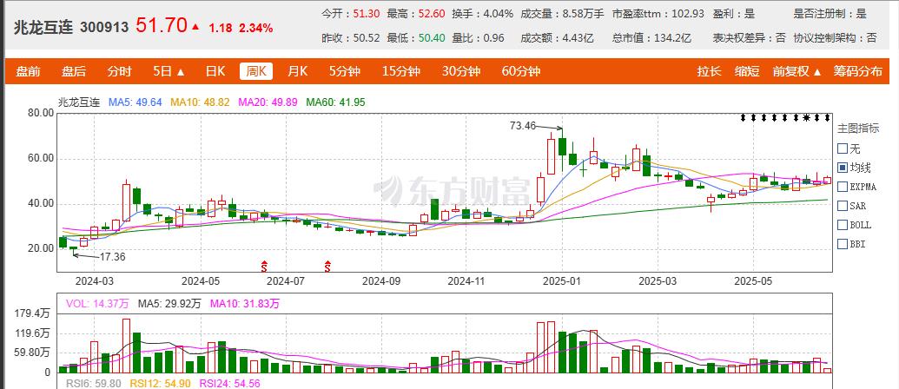Enable the BOLL indicator

point(843,225)
